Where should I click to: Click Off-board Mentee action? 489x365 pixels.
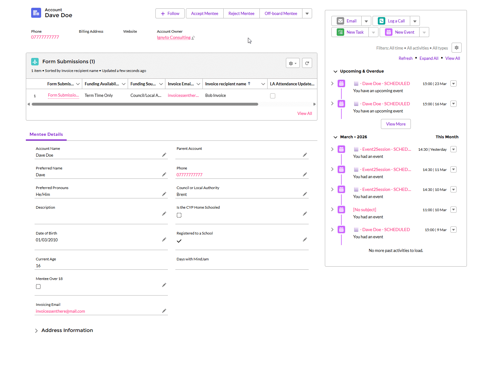[281, 13]
